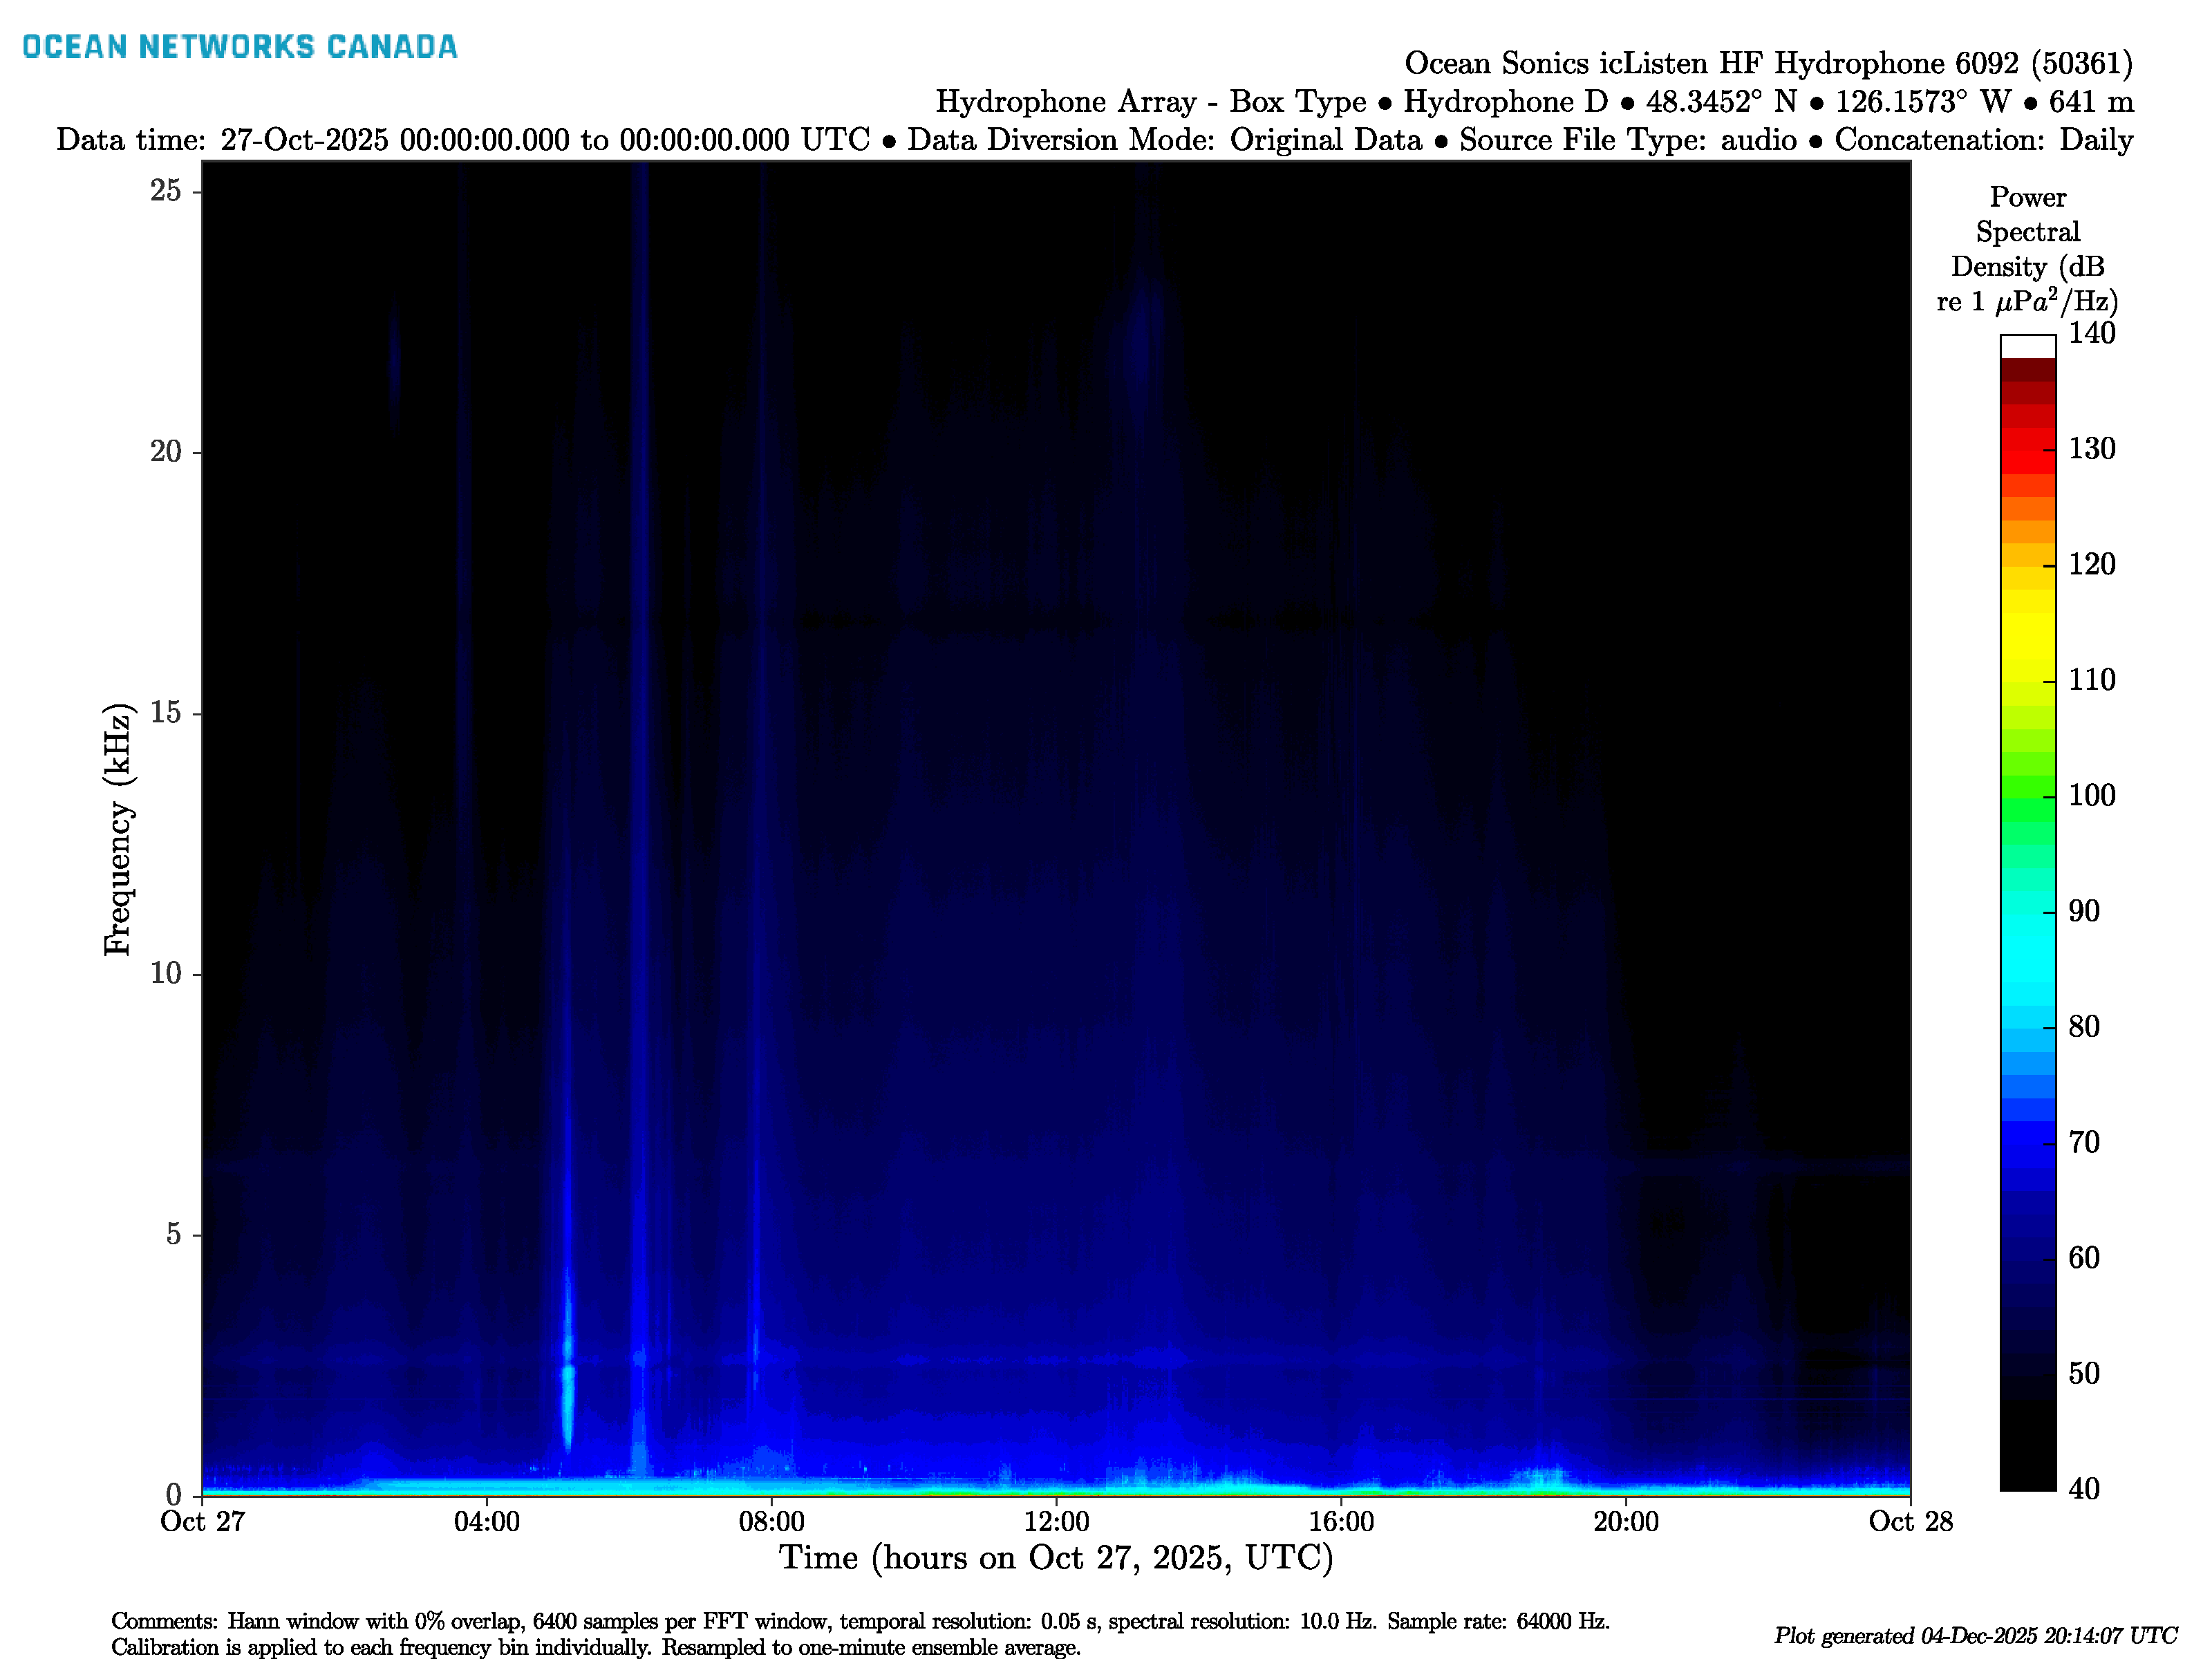Image resolution: width=2212 pixels, height=1659 pixels.
Task: Click the 12:00 time axis label
Action: click(x=1056, y=1522)
